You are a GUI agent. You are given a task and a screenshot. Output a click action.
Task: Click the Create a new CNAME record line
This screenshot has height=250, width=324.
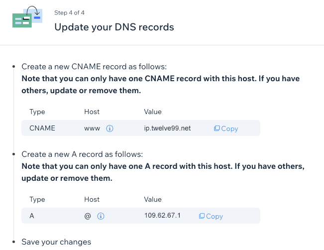pyautogui.click(x=94, y=67)
